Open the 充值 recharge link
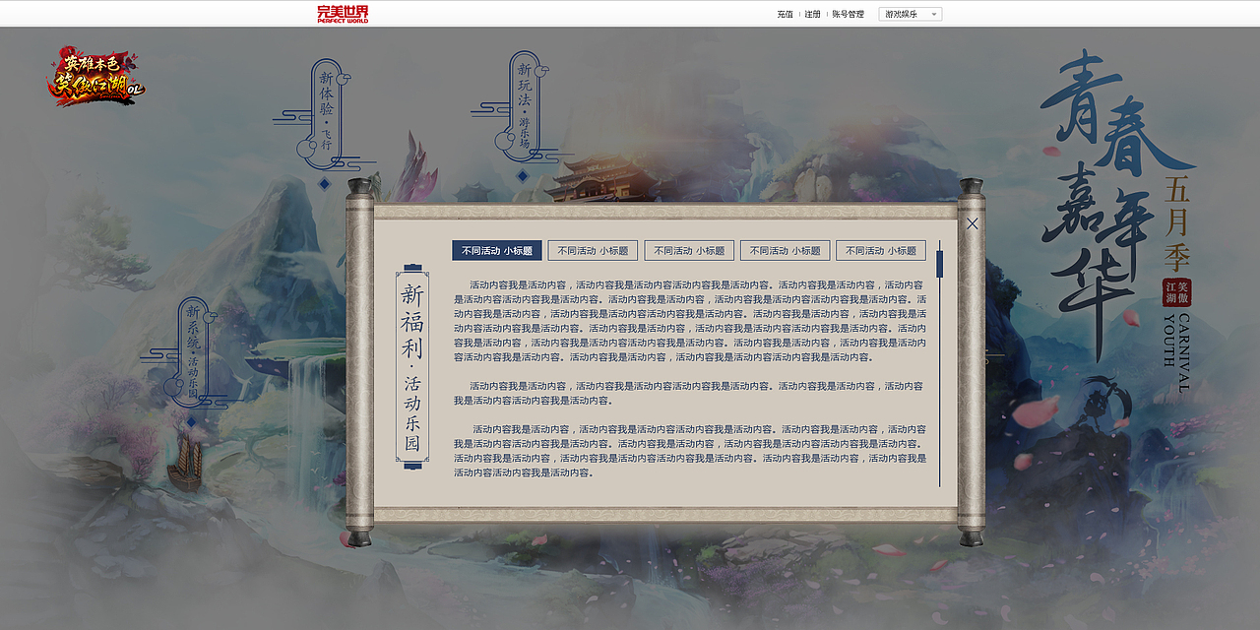The height and width of the screenshot is (630, 1260). pos(785,14)
